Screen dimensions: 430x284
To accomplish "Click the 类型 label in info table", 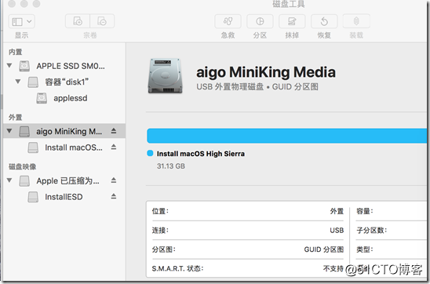I will click(x=365, y=249).
